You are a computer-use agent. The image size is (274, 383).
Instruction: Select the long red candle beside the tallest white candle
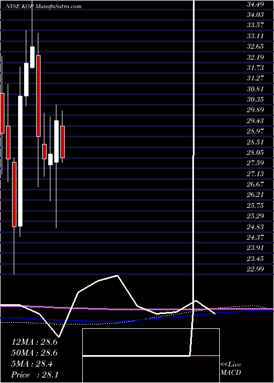pos(14,194)
